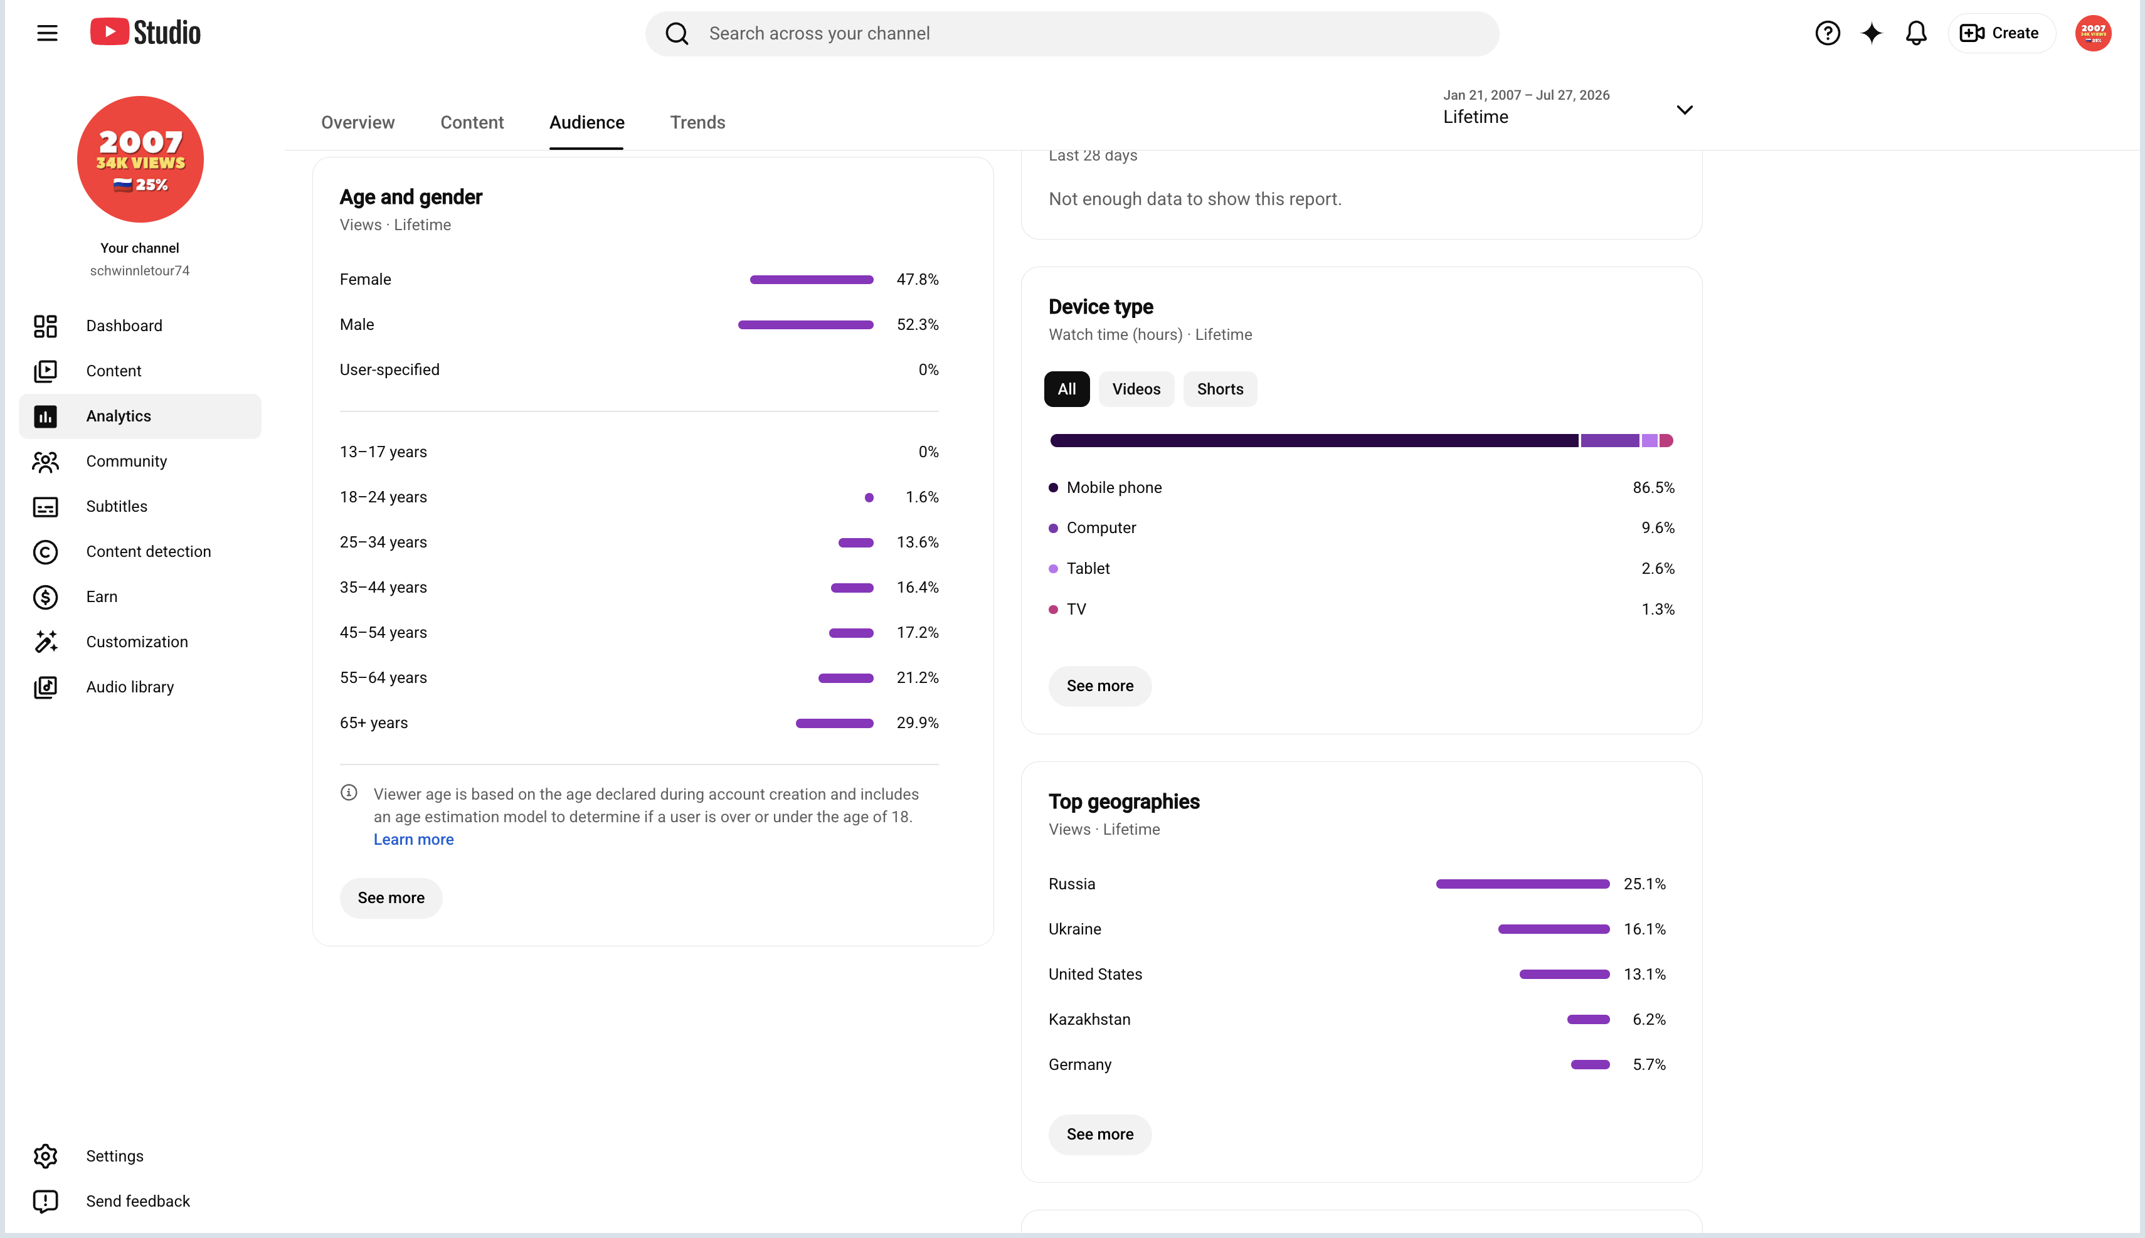
Task: Click the Create button
Action: [x=2001, y=33]
